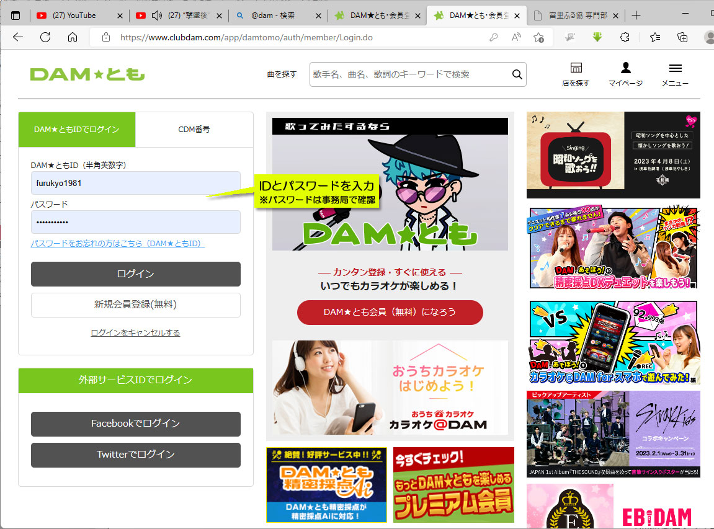Focus the DAM★ともID input field
The height and width of the screenshot is (529, 714).
click(x=136, y=183)
